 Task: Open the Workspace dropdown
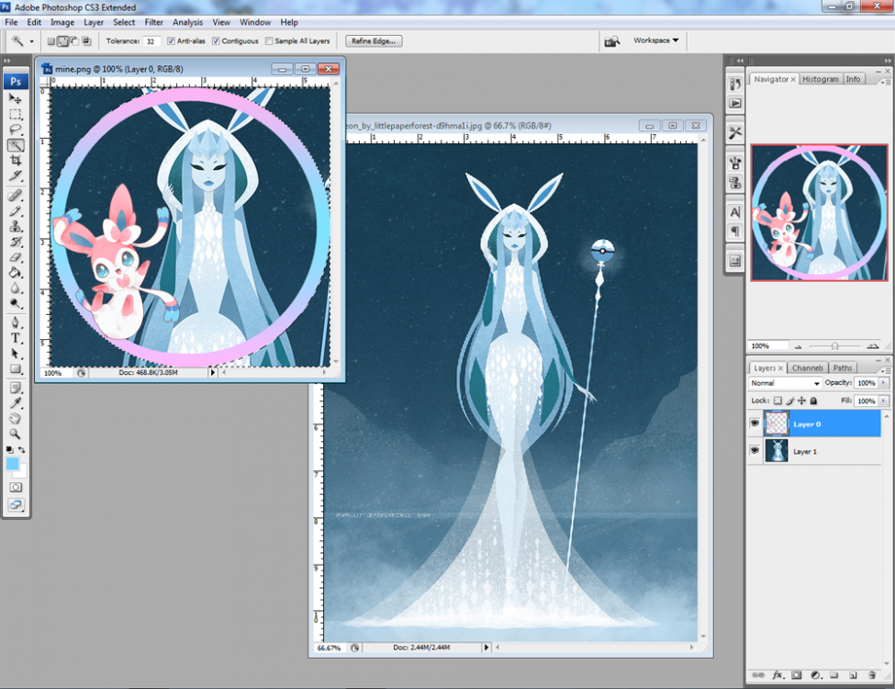pyautogui.click(x=655, y=40)
